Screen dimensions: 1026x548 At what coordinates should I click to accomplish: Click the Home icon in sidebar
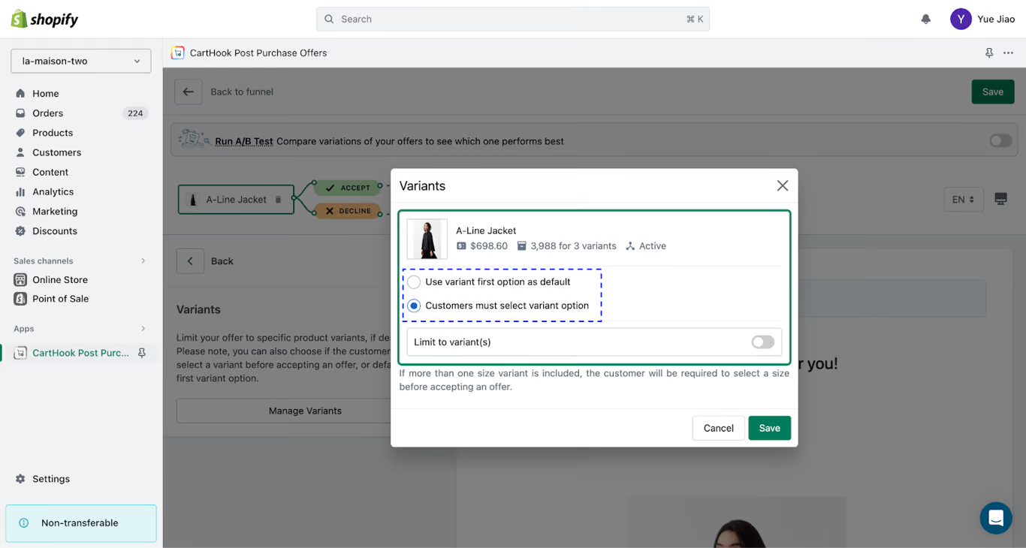pos(20,94)
